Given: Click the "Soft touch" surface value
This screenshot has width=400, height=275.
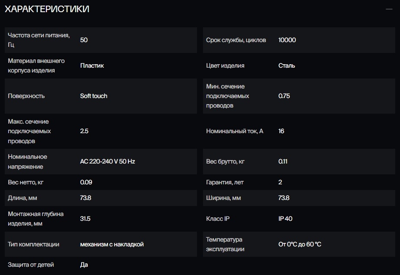Looking at the screenshot, I should point(94,96).
